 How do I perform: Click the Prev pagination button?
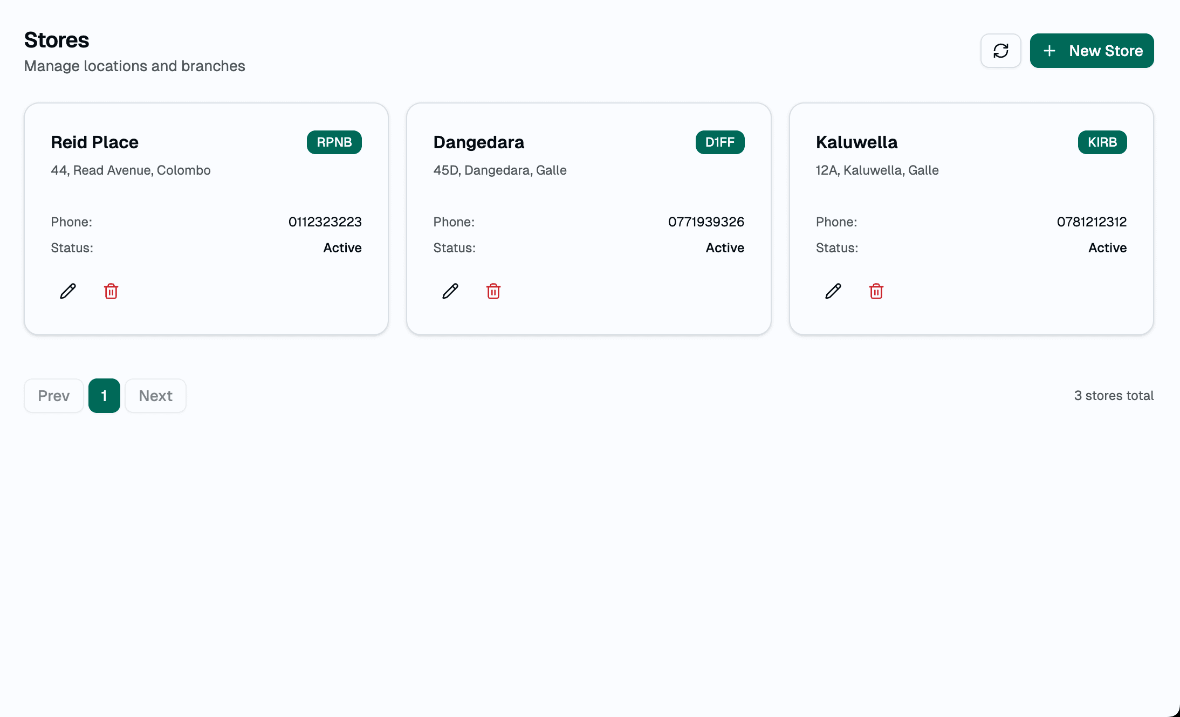53,395
